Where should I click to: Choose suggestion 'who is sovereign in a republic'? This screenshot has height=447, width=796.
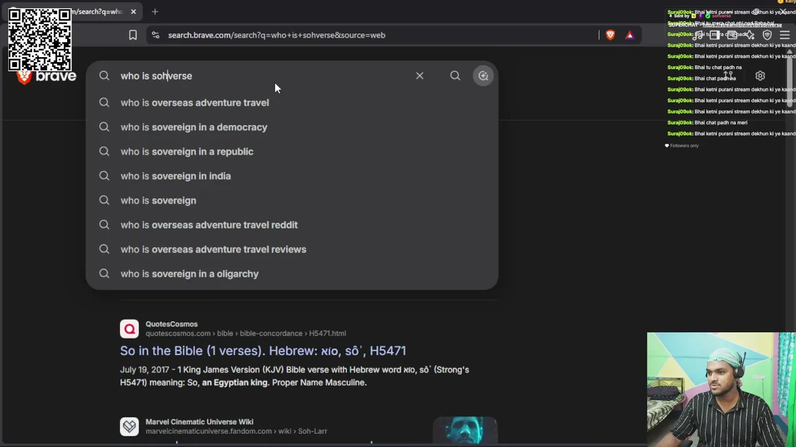tap(292, 151)
